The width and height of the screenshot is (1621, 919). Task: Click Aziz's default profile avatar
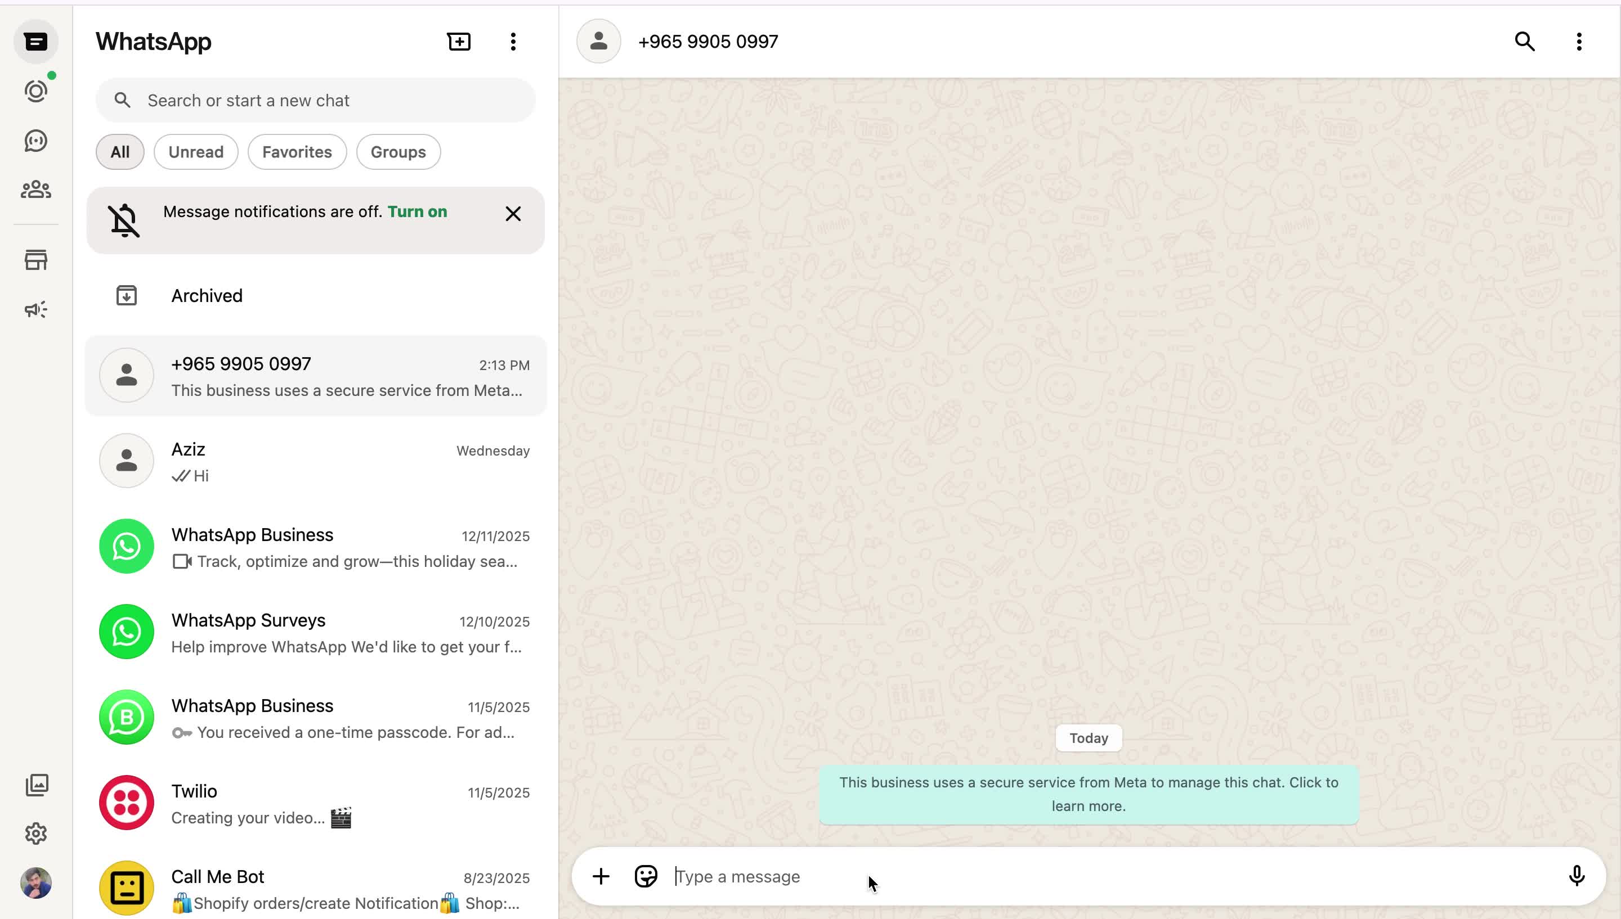[x=126, y=461]
